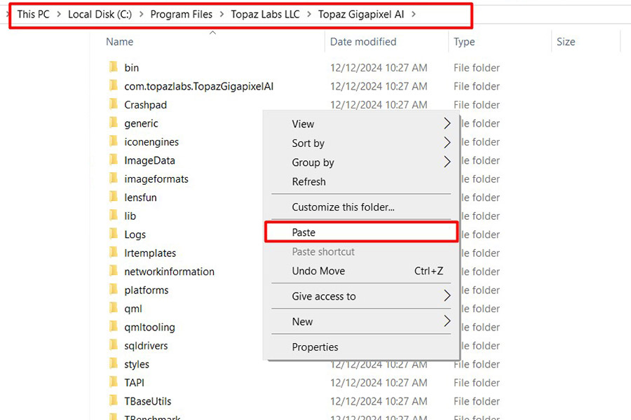This screenshot has width=631, height=420.
Task: Expand the chevron after Topaz Labs LLC
Action: (x=309, y=15)
